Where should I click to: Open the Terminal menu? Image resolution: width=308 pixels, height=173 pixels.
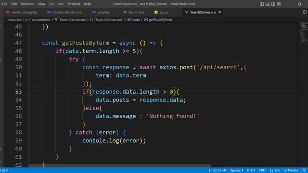coord(74,4)
